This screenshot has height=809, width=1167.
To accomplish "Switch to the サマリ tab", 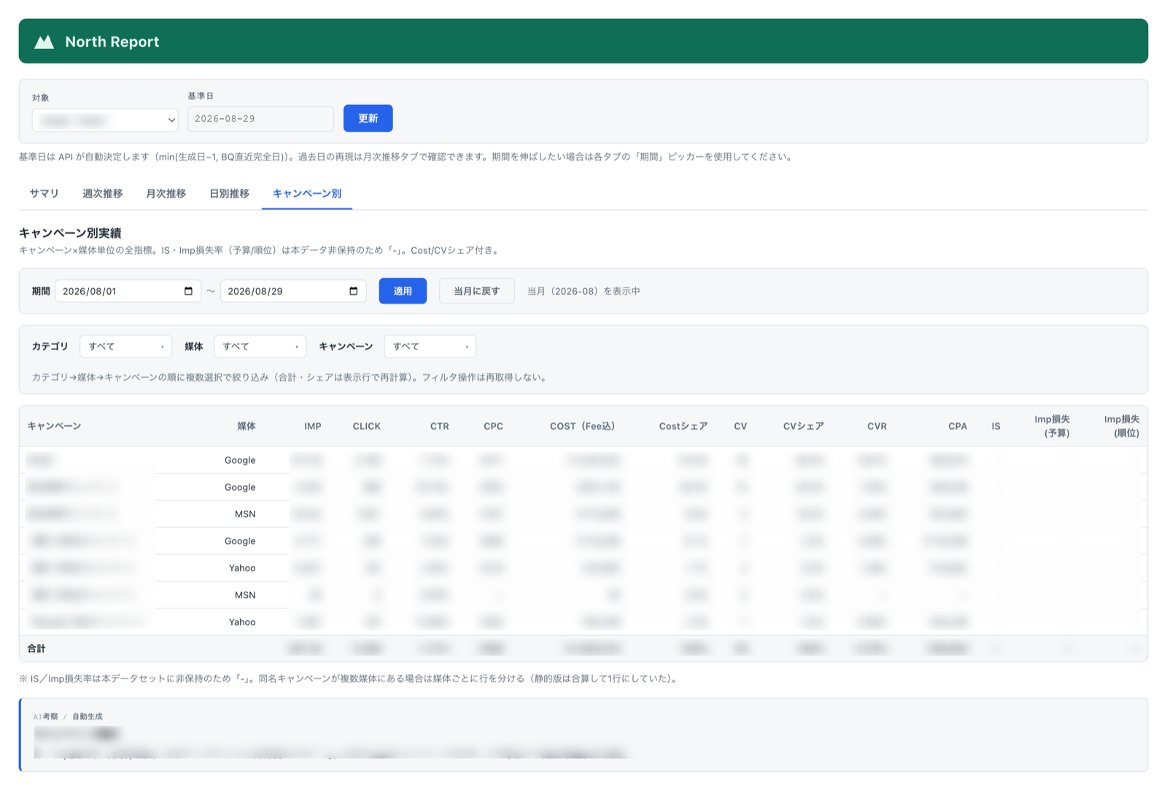I will 44,193.
